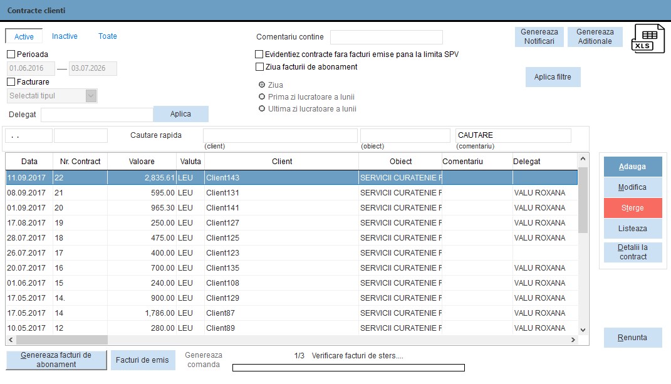Click the period end date field 03.07.2026
This screenshot has height=384, width=671.
[x=93, y=68]
